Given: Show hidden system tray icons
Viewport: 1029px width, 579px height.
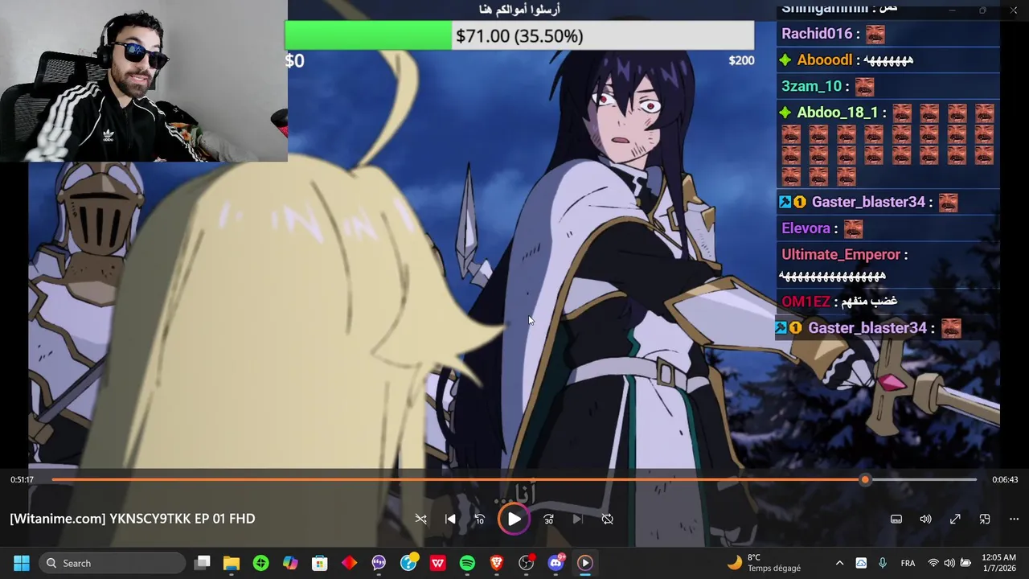Looking at the screenshot, I should 839,563.
